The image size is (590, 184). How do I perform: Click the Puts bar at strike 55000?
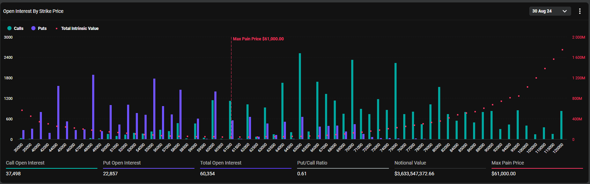pos(154,109)
